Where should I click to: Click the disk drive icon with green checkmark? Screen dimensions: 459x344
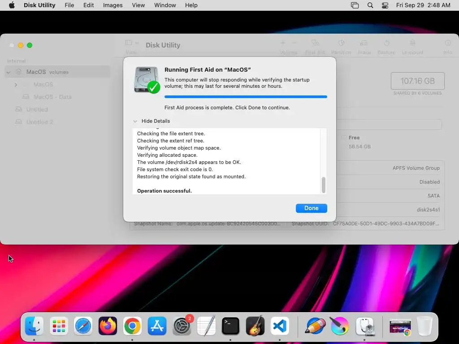pos(147,80)
